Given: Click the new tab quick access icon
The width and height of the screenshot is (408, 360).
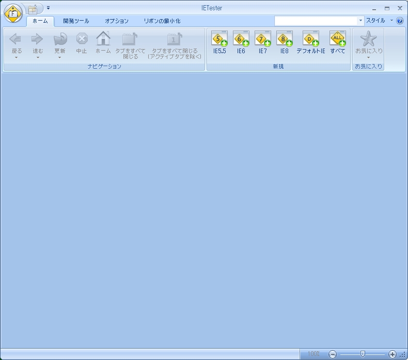Looking at the screenshot, I should pos(33,9).
